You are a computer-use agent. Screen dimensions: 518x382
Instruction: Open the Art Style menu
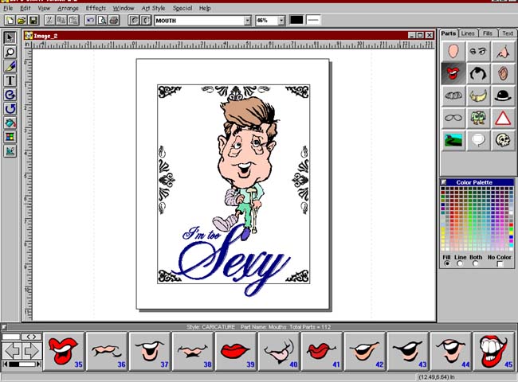153,8
